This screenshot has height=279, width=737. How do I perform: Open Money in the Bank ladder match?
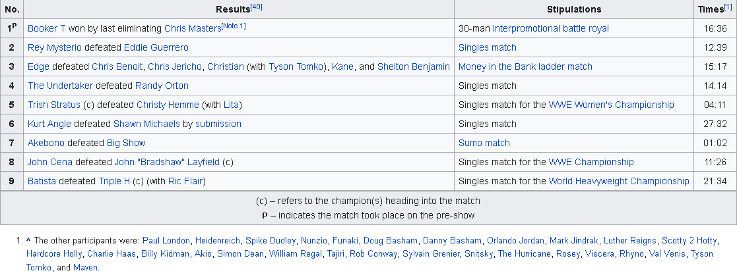[x=525, y=66]
